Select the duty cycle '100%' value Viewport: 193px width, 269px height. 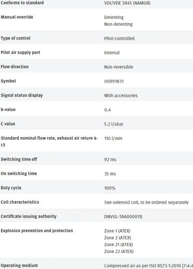(110, 188)
